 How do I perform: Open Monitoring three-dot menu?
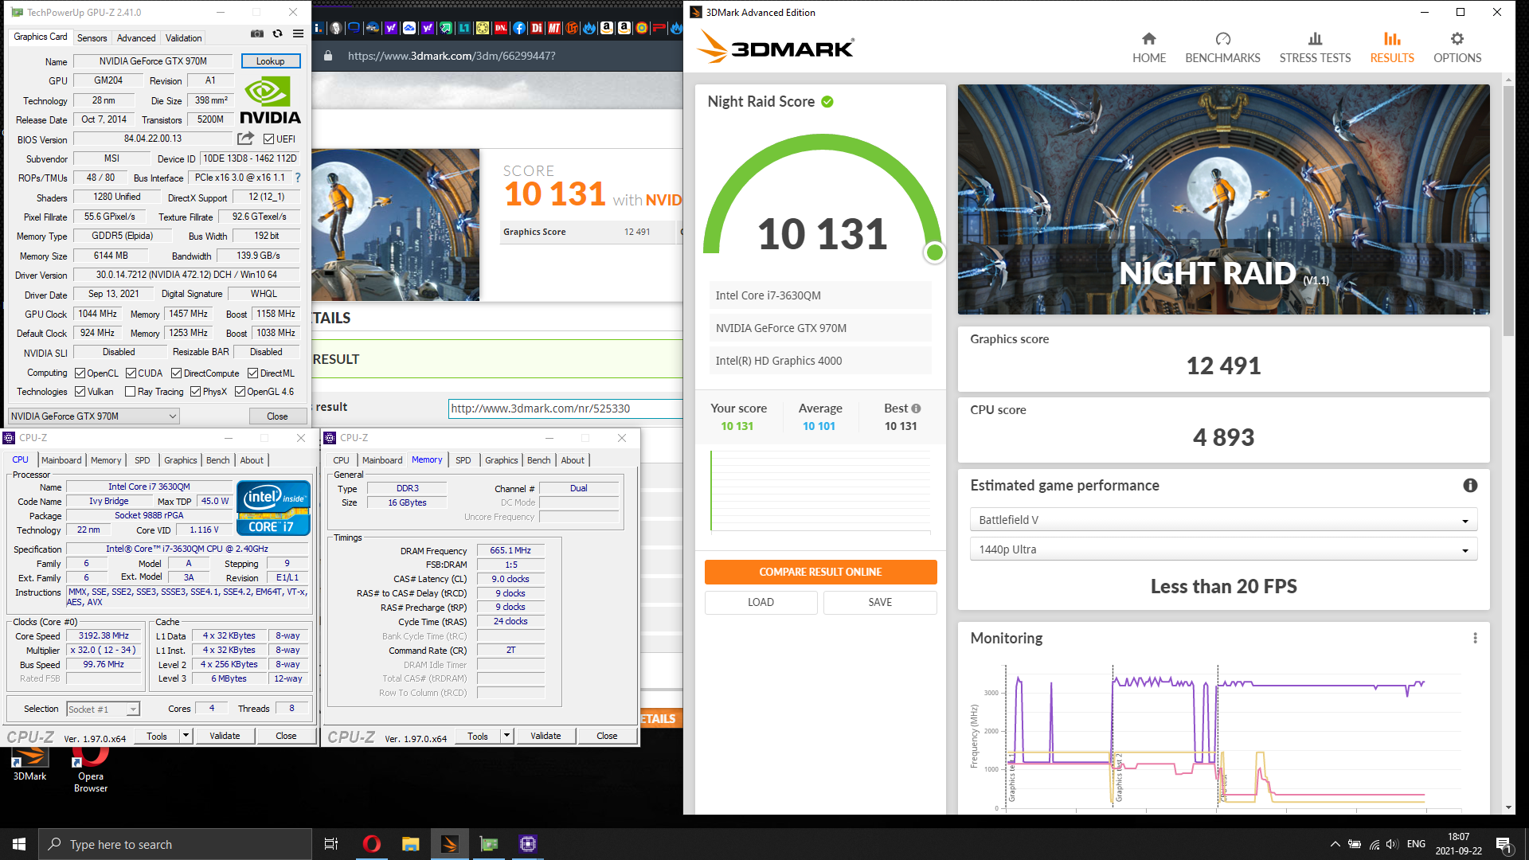(1475, 638)
